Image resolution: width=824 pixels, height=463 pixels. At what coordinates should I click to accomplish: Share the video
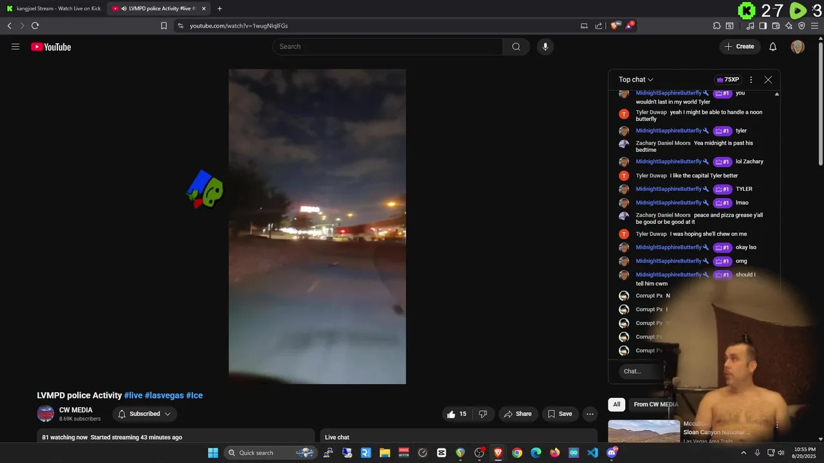(518, 414)
